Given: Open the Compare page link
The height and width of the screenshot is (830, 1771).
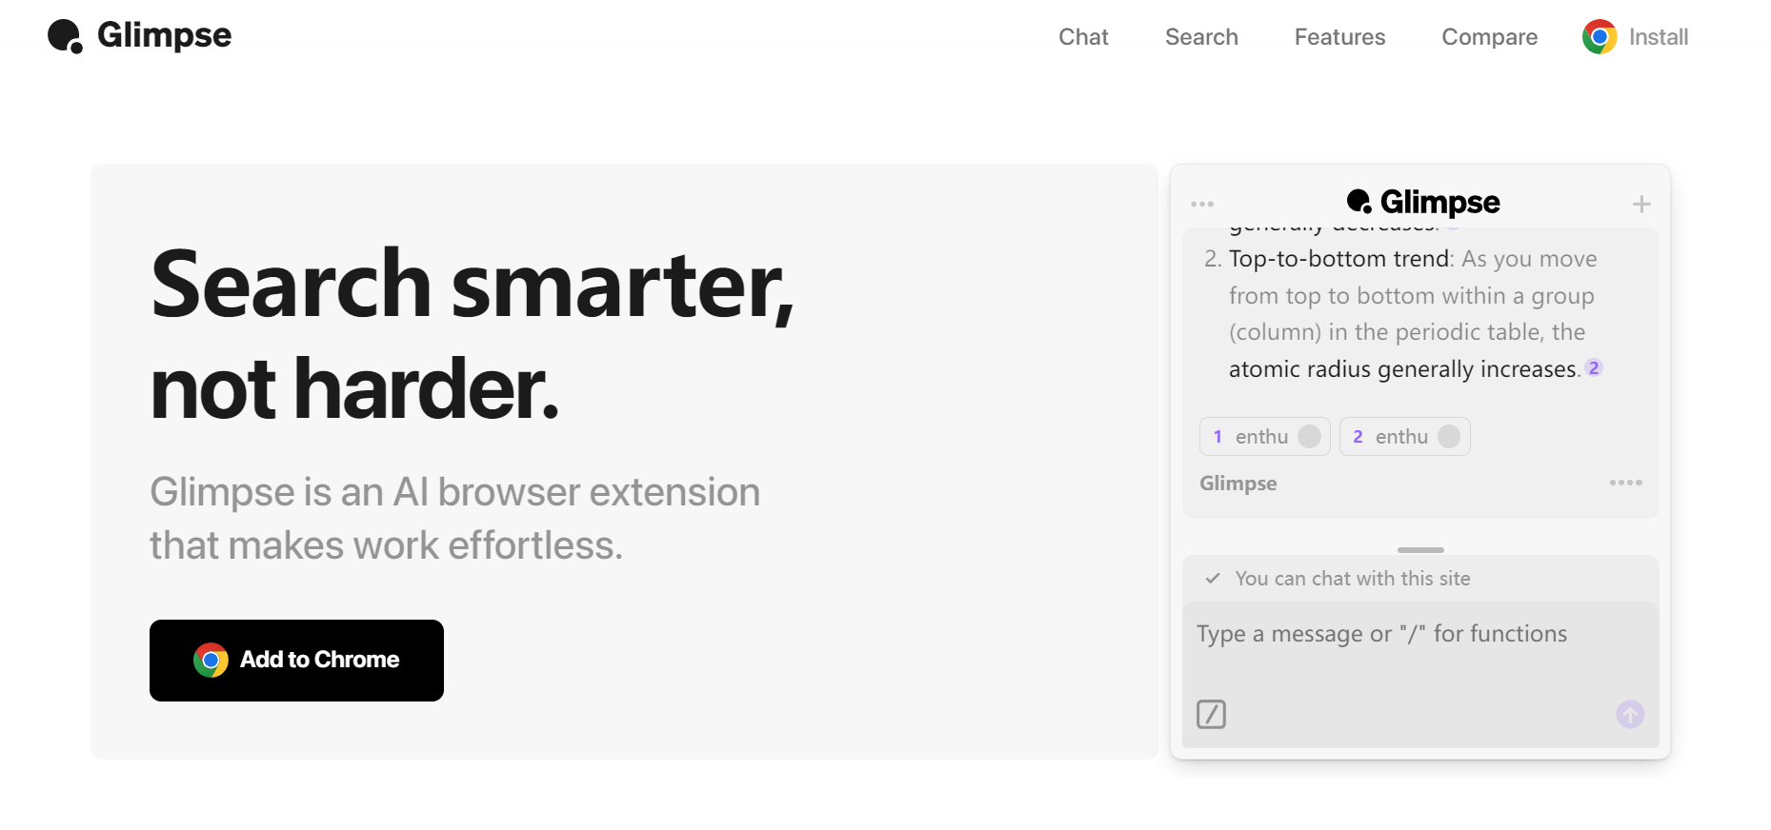Looking at the screenshot, I should pos(1489,37).
